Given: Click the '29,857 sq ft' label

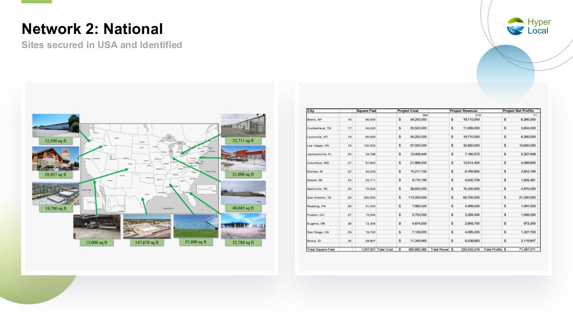Looking at the screenshot, I should point(55,174).
